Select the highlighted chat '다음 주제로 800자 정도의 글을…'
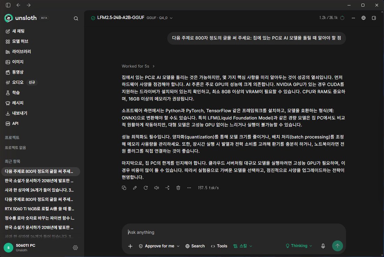 pyautogui.click(x=40, y=171)
